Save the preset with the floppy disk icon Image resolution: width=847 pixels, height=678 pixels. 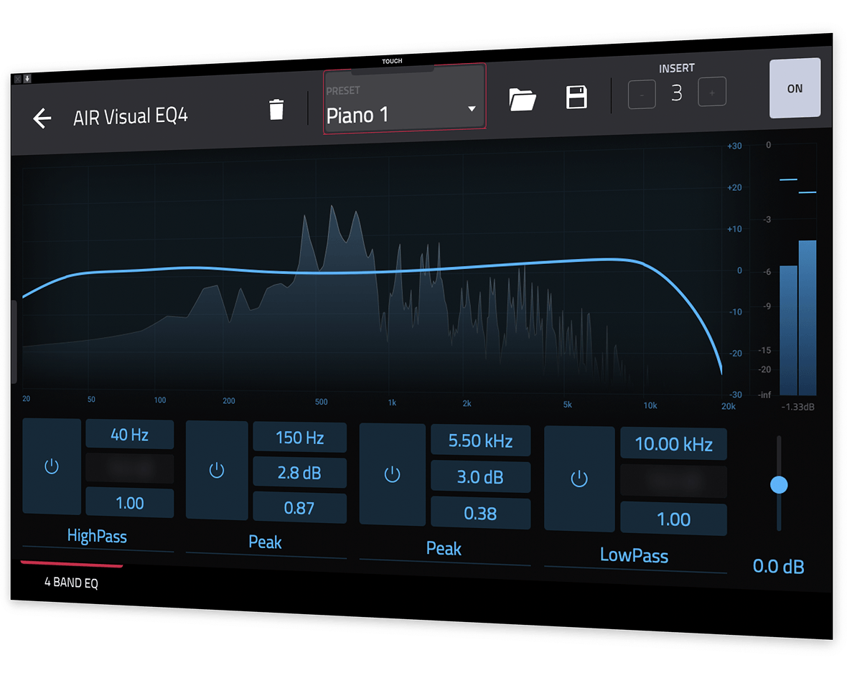pos(576,97)
